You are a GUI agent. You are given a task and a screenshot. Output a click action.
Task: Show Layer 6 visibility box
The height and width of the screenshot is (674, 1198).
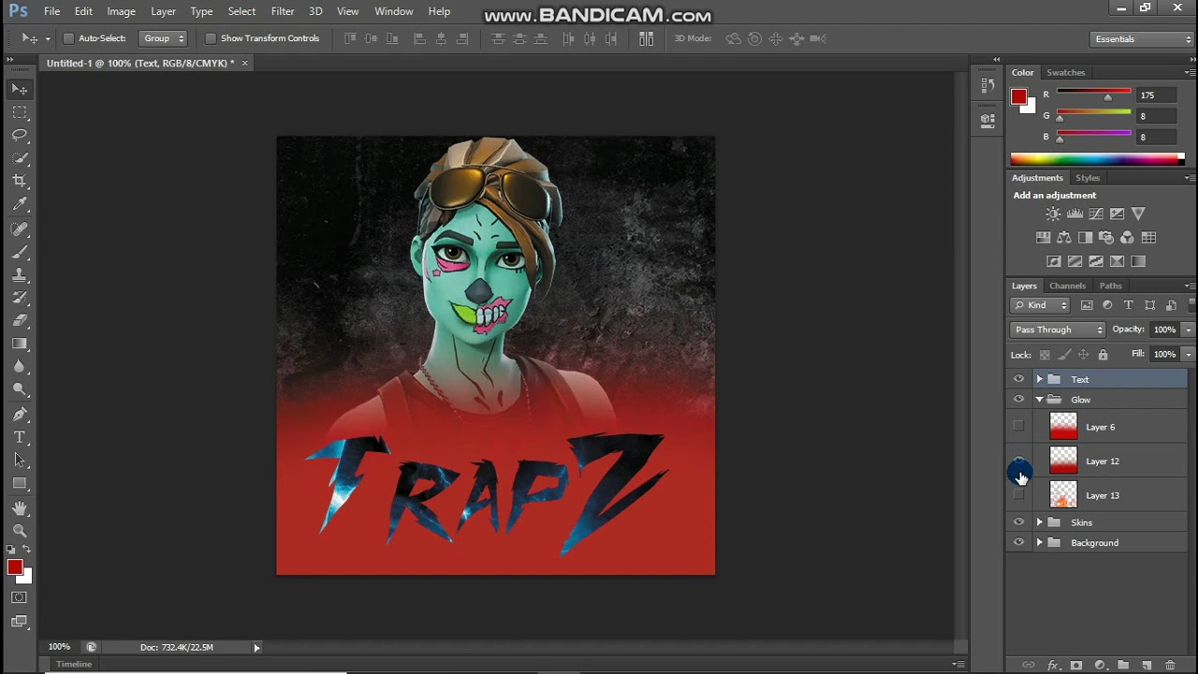[x=1018, y=427]
